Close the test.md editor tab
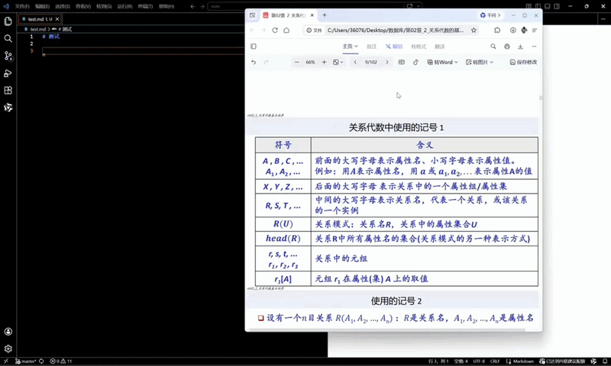This screenshot has width=611, height=366. tap(57, 19)
